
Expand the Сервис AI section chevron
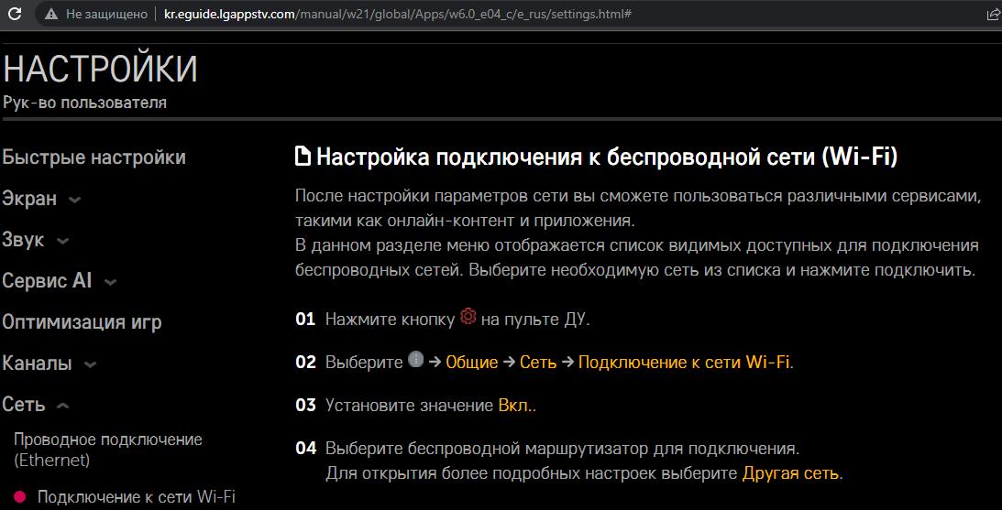point(110,283)
